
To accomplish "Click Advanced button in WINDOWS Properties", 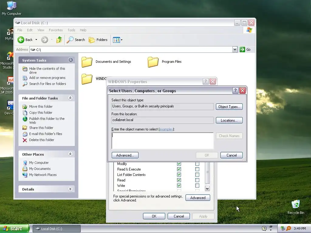I will [x=198, y=198].
